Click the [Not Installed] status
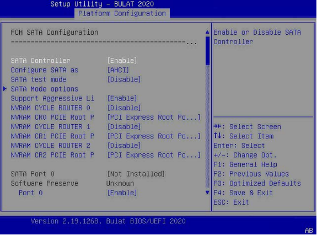Viewport: 317px width, 235px height. coord(136,174)
